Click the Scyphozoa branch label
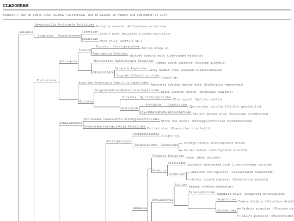The height and width of the screenshot is (221, 294). point(45,35)
